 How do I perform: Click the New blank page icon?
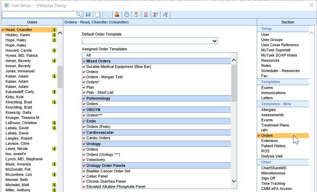click(x=98, y=14)
